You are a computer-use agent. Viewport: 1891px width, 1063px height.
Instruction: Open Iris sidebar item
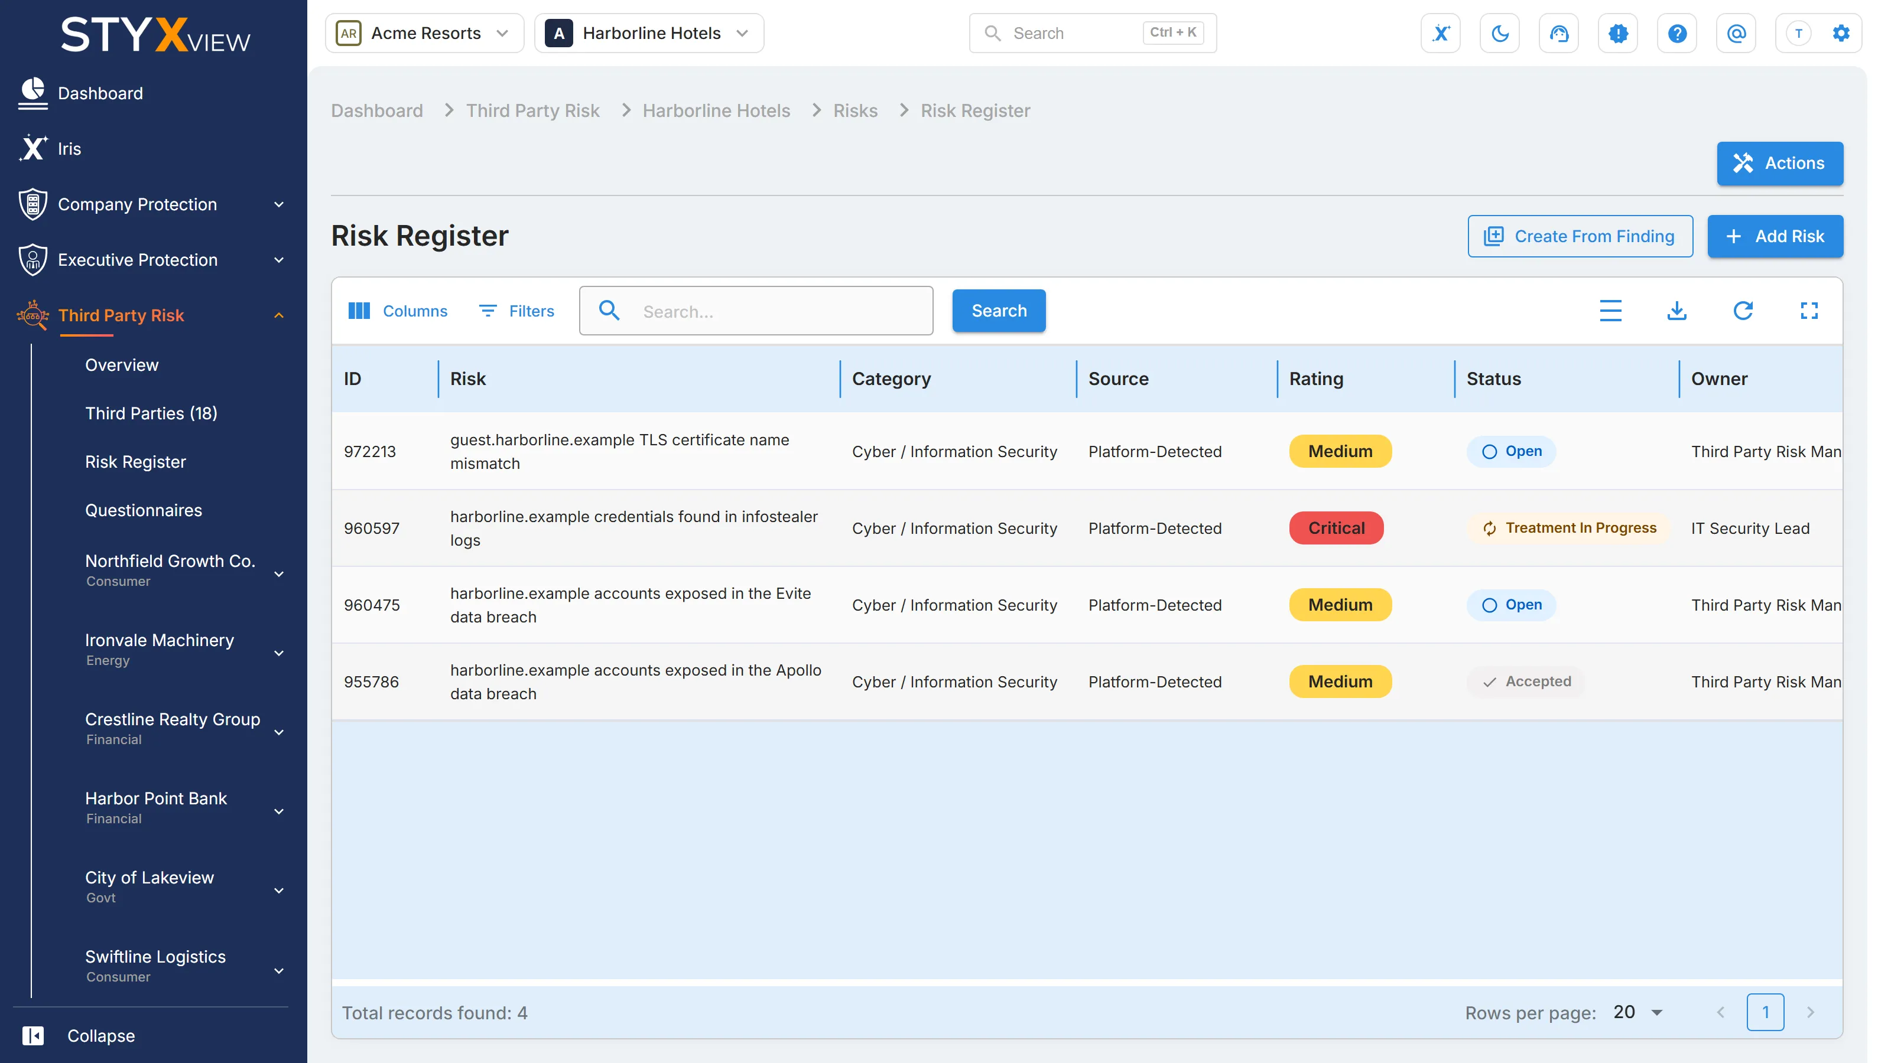(x=70, y=148)
